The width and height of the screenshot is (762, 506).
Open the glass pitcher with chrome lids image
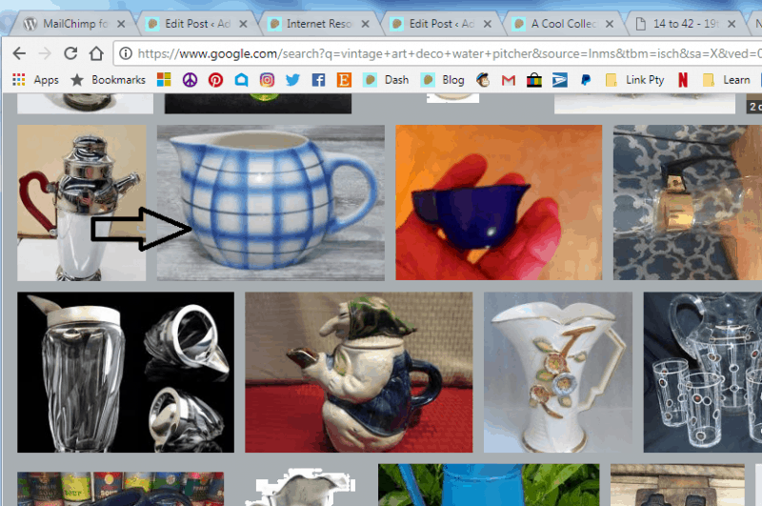(x=126, y=373)
